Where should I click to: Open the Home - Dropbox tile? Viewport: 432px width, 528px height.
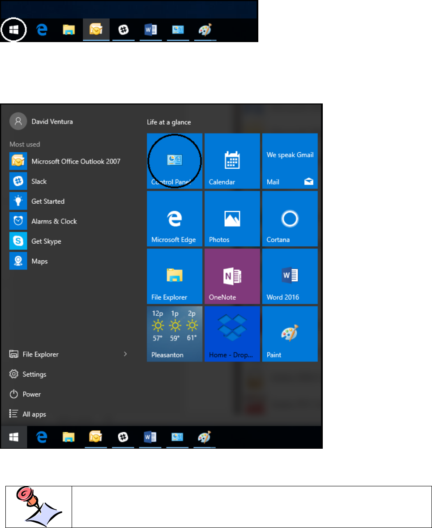click(232, 334)
